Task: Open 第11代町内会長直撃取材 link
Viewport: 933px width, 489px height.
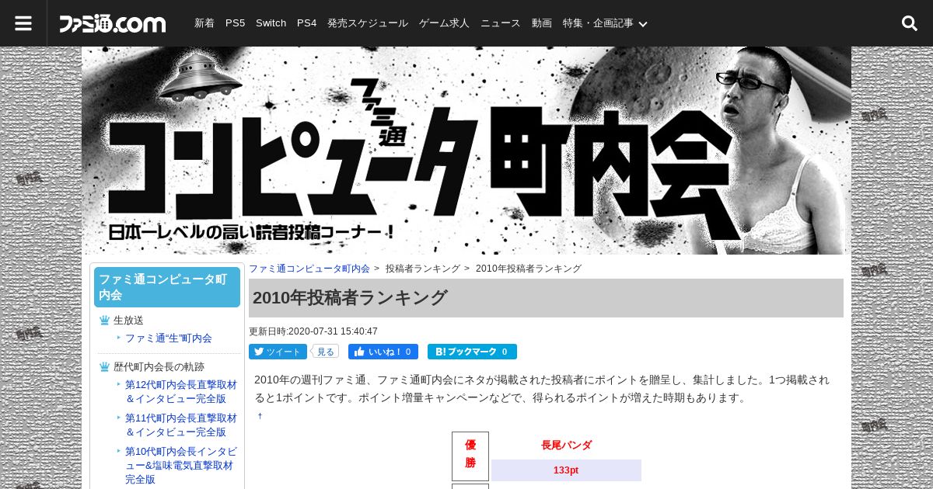Action: 181,425
